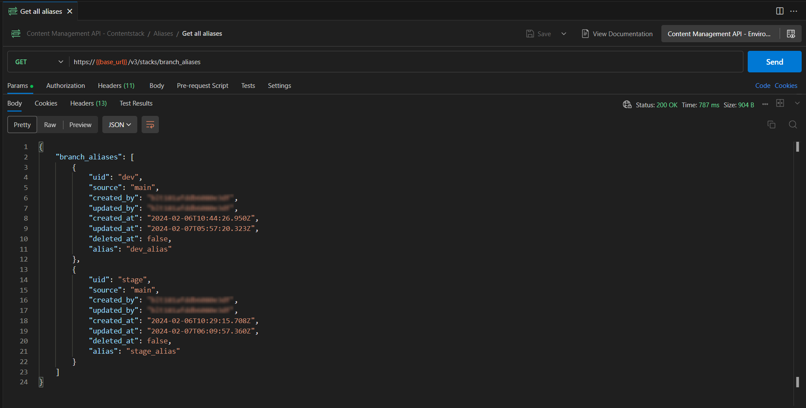Copy response body icon

[x=771, y=125]
